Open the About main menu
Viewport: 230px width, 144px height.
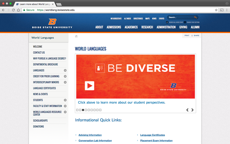(99, 27)
